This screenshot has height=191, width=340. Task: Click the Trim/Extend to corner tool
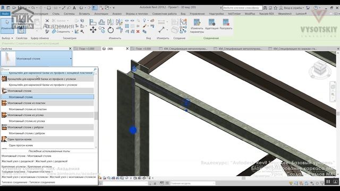tap(119, 30)
